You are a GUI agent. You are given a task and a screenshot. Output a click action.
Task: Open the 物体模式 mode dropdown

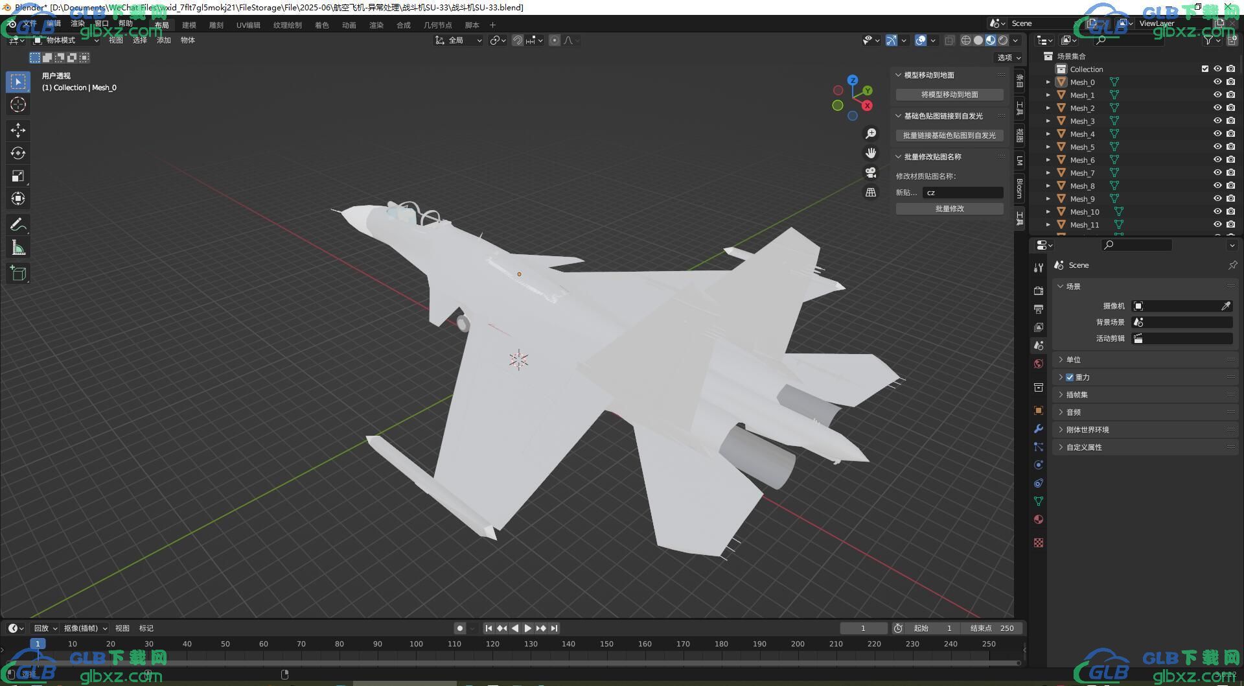click(66, 40)
